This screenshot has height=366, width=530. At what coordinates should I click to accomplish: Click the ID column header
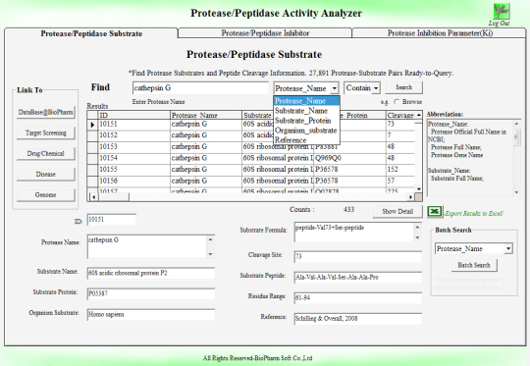point(133,115)
